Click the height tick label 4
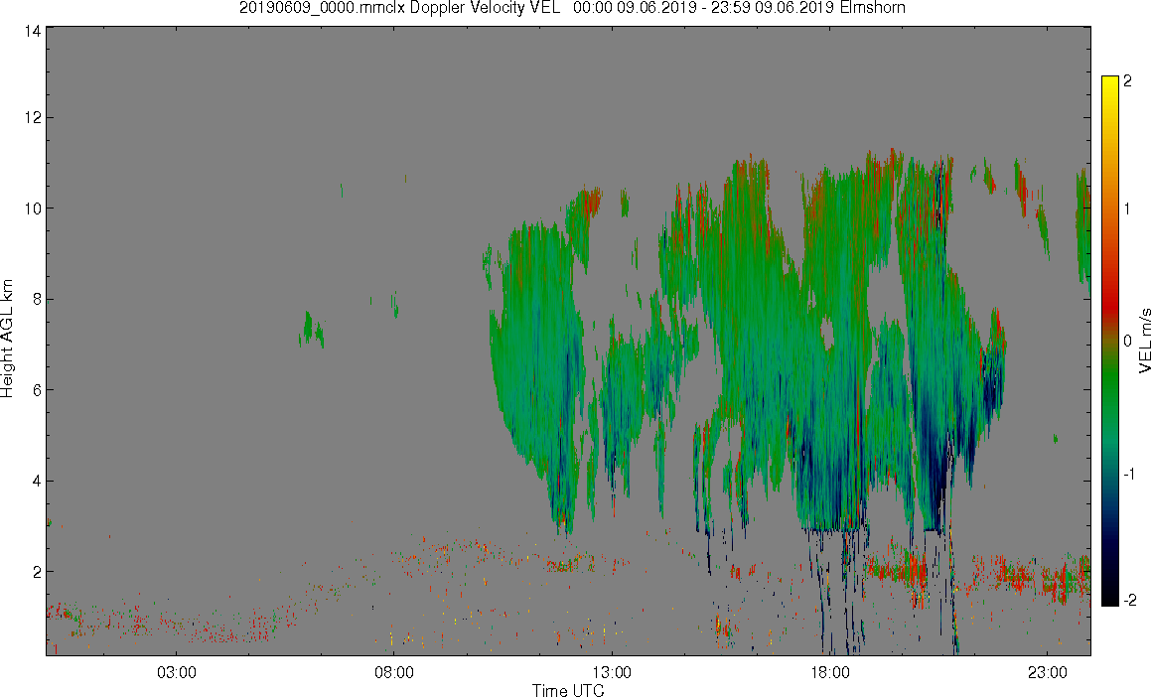The image size is (1151, 697). [x=36, y=481]
